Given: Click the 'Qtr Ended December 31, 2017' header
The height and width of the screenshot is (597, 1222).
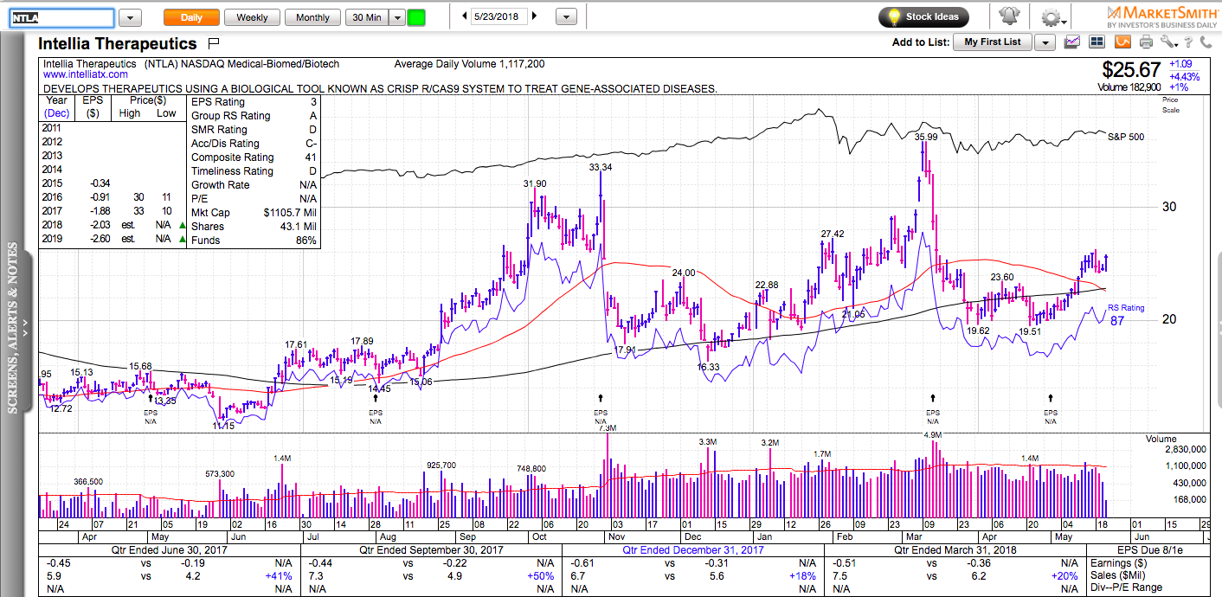Looking at the screenshot, I should (x=692, y=550).
